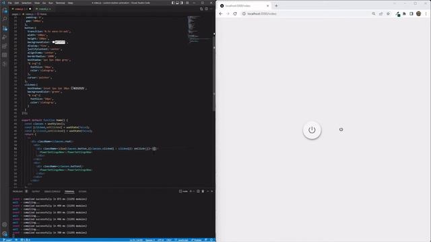Go forward in Chrome
Image resolution: width=431 pixels, height=242 pixels.
[x=228, y=13]
